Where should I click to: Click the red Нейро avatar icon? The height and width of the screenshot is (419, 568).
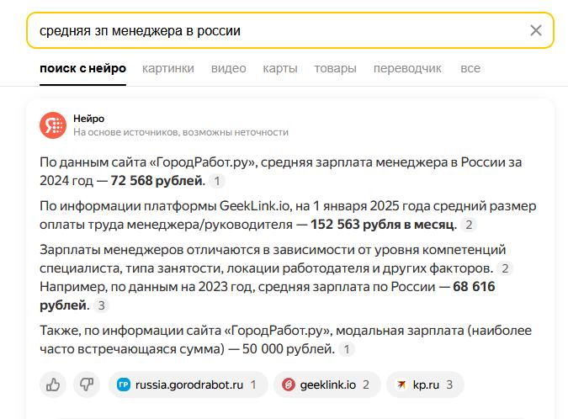[x=53, y=125]
